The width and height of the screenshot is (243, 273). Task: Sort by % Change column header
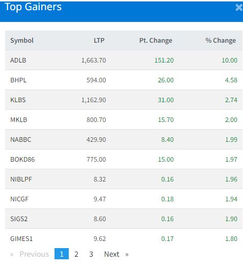click(221, 40)
